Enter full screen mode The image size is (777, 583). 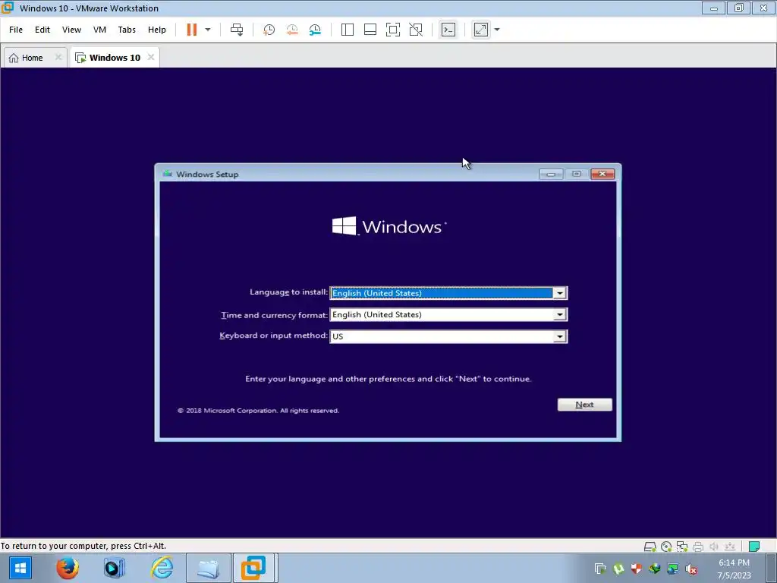tap(393, 30)
